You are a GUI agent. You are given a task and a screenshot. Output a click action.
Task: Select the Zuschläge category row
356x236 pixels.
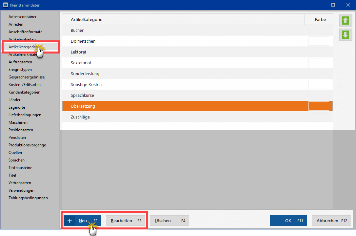coord(197,117)
